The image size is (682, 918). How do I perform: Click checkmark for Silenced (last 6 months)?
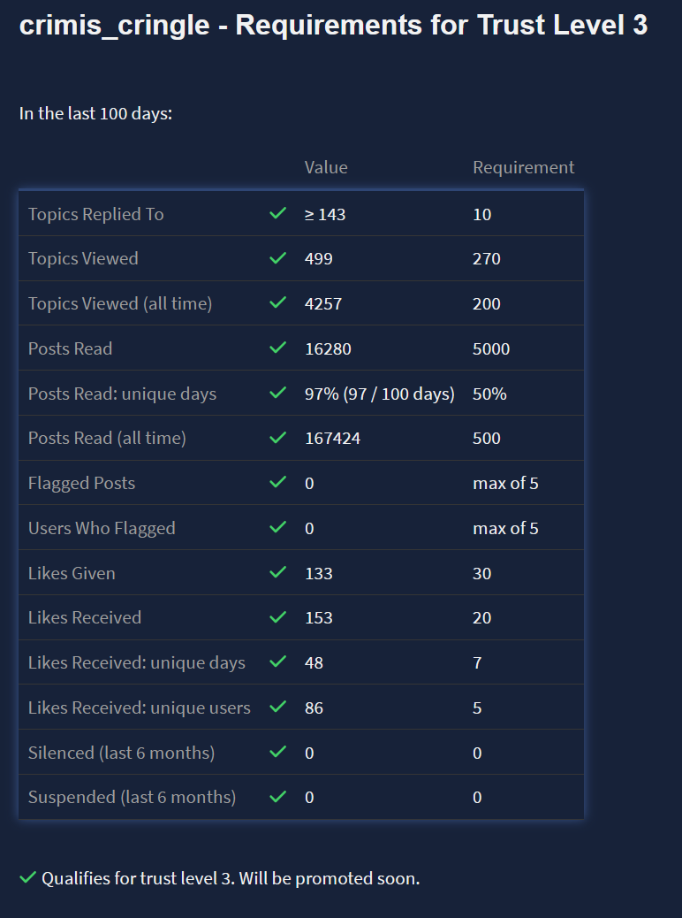278,753
